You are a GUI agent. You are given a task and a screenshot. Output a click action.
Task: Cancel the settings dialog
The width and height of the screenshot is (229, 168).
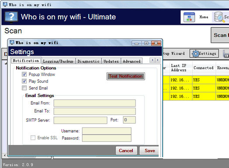pos(126,151)
